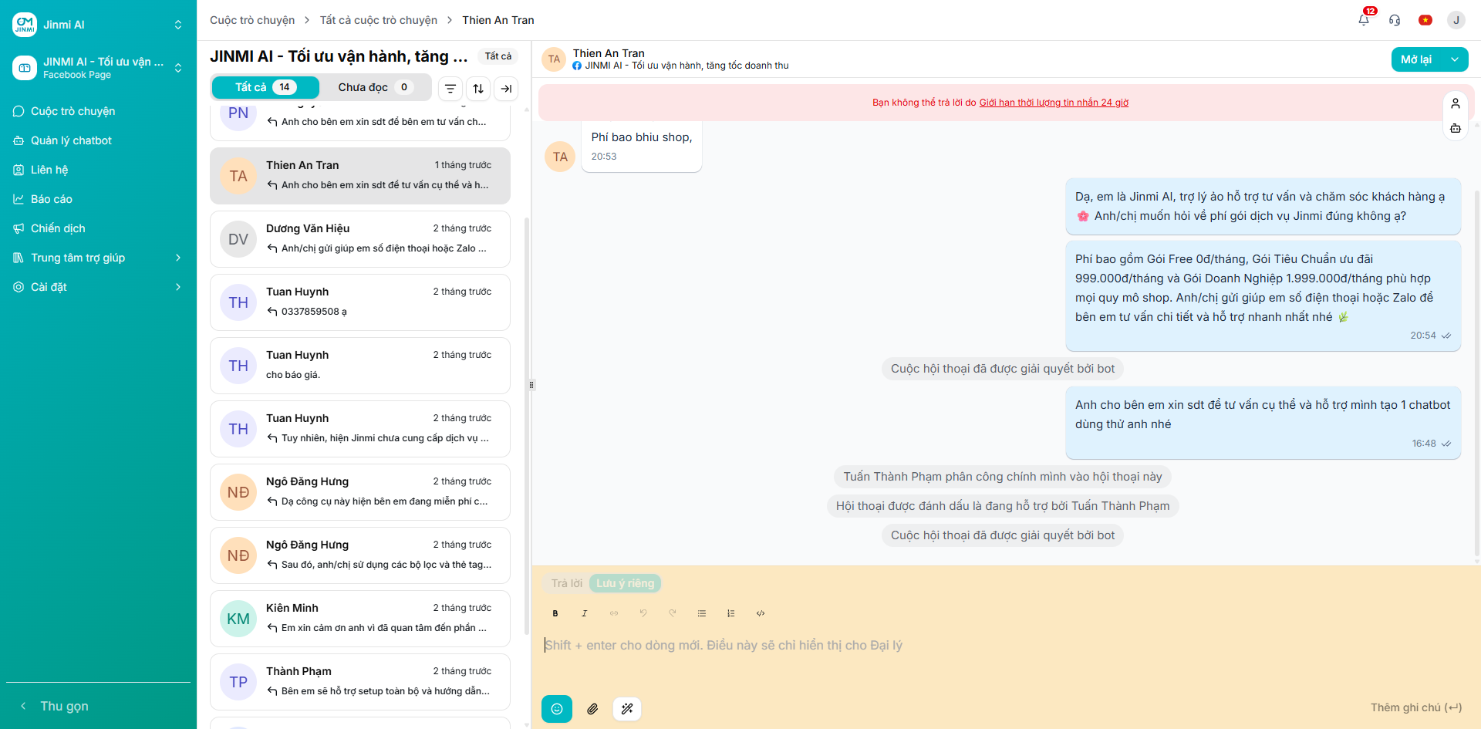Click the 24-hour message limit link

[x=1054, y=103]
